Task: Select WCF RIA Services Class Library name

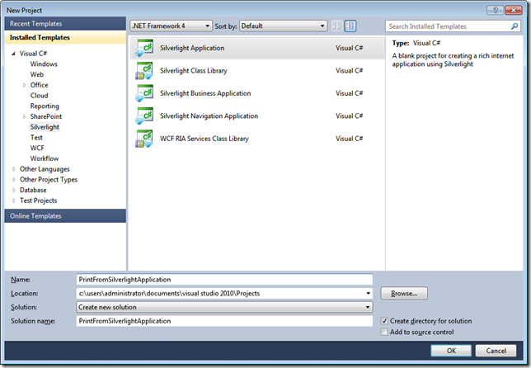Action: pyautogui.click(x=204, y=139)
